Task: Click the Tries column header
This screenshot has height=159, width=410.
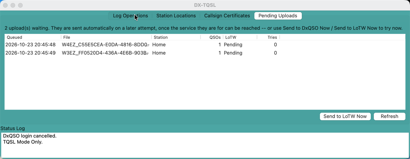Action: tap(268, 37)
